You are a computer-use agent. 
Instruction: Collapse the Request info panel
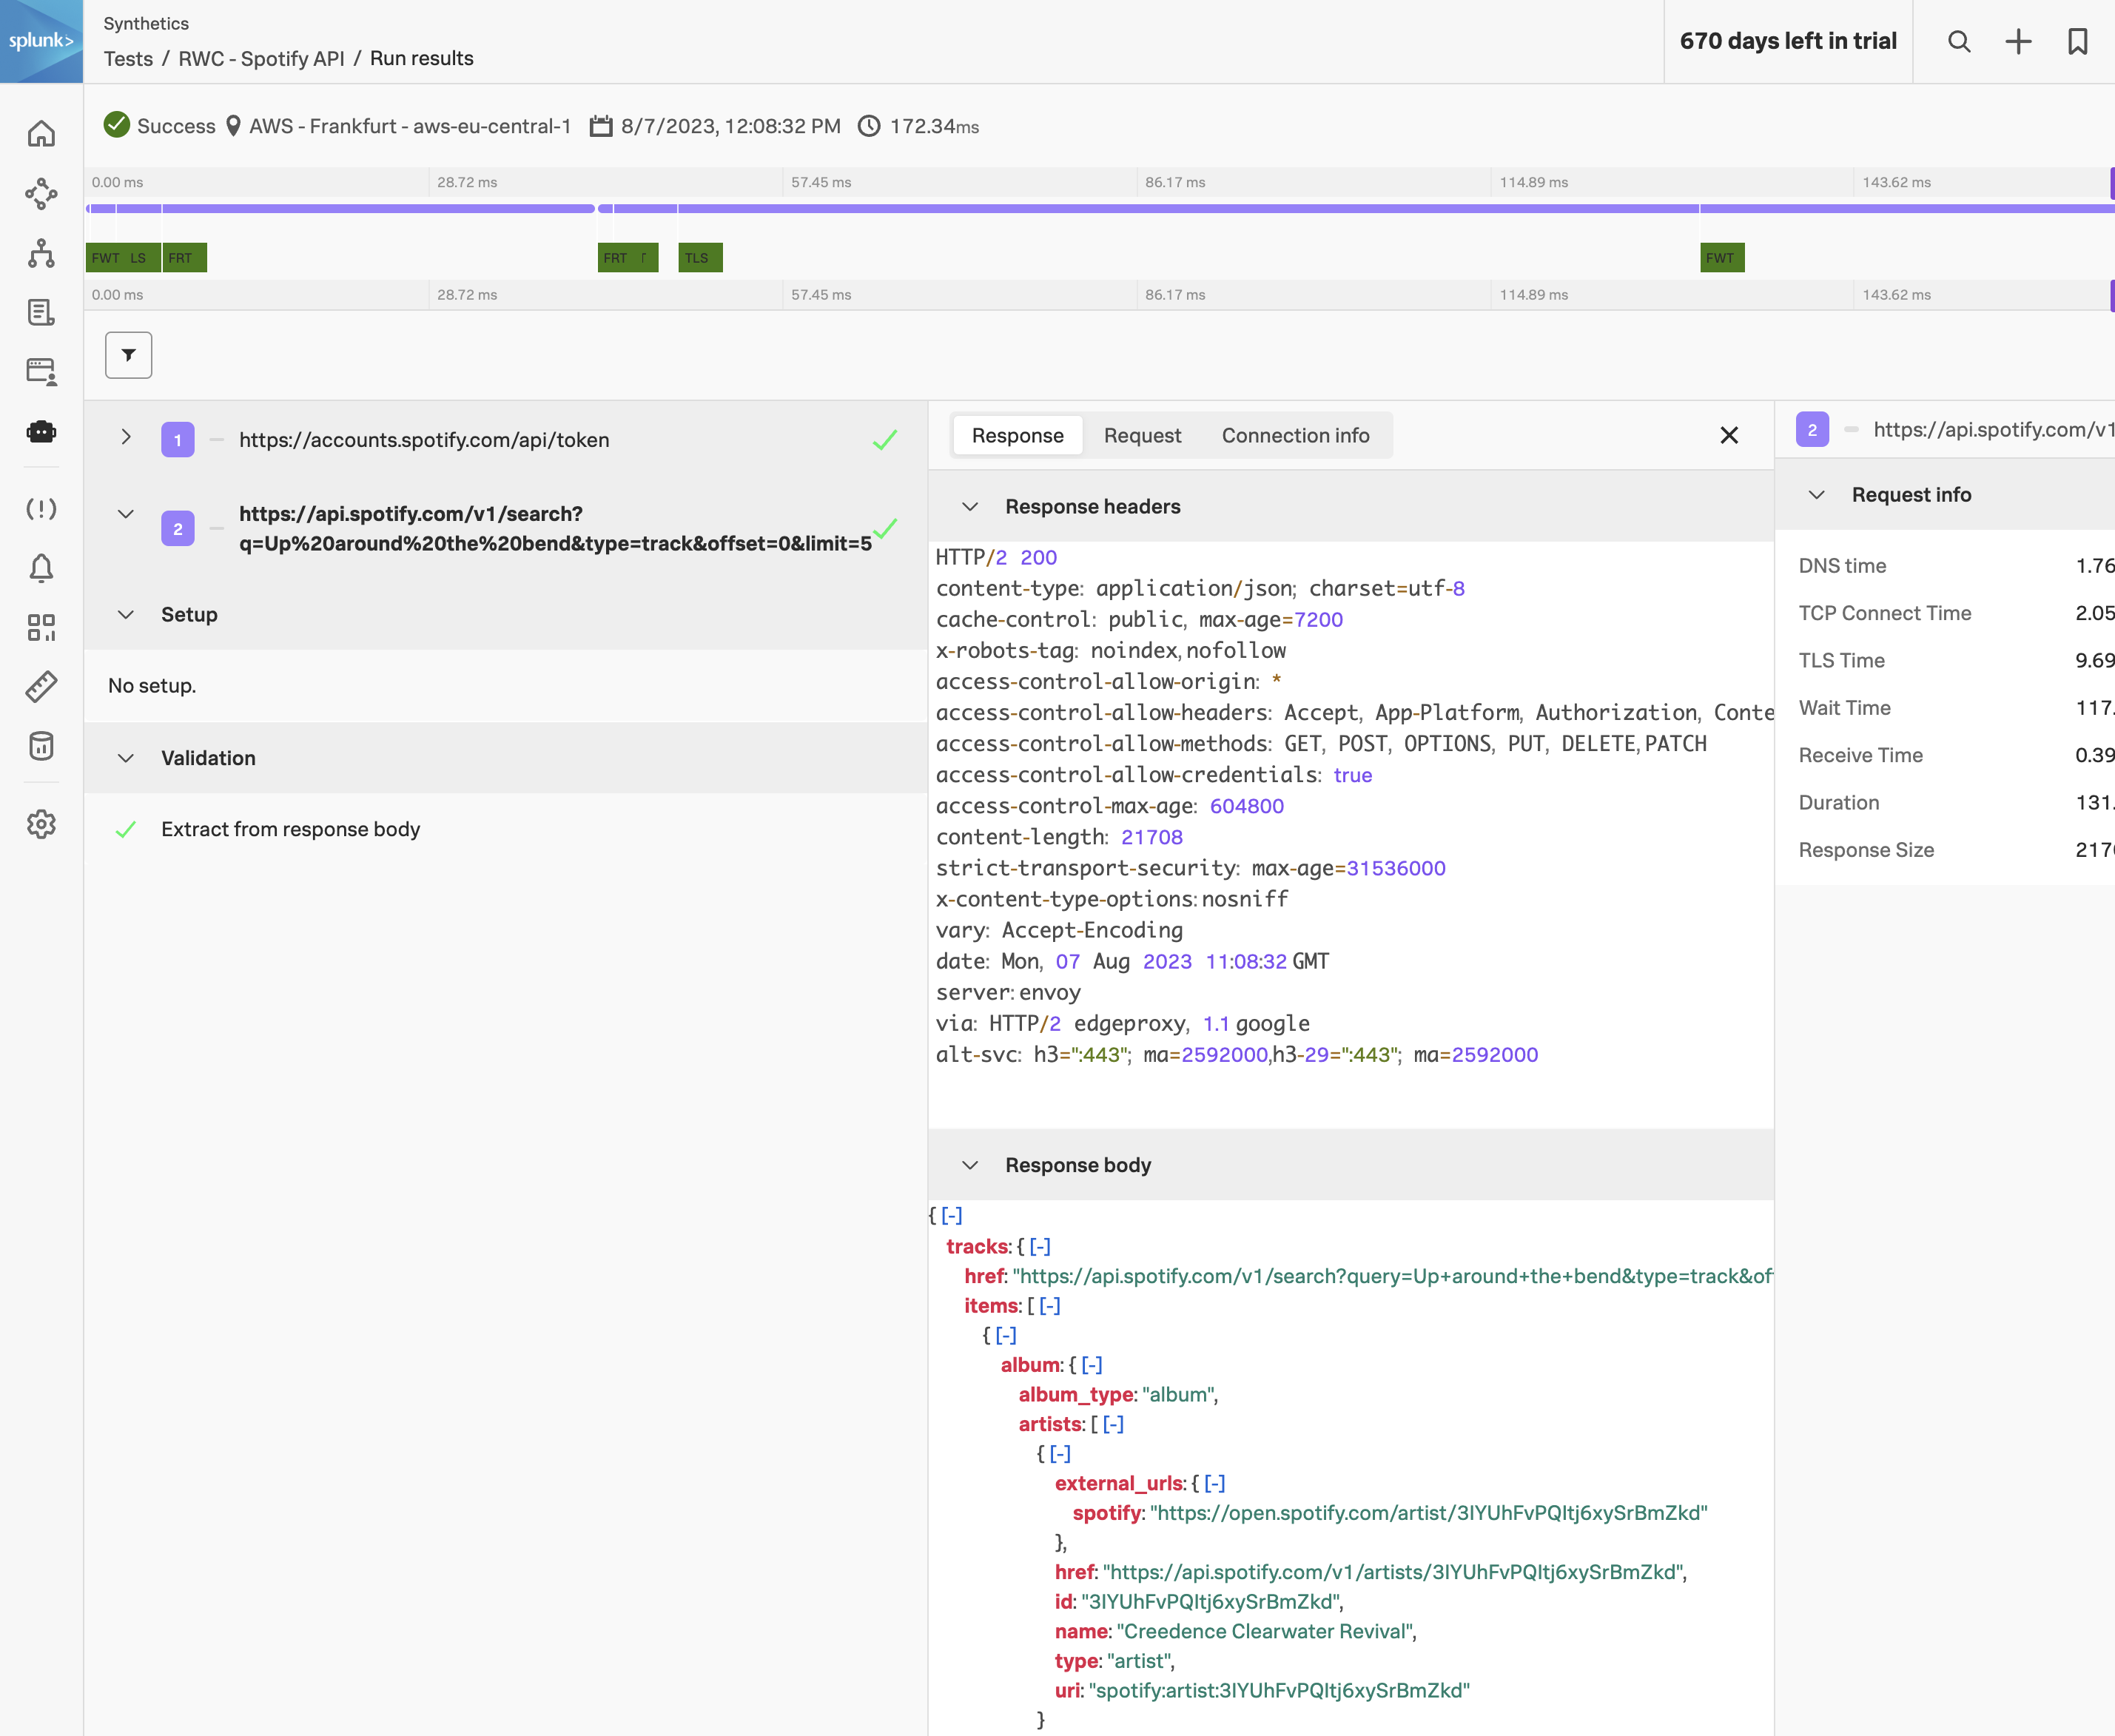[1816, 494]
